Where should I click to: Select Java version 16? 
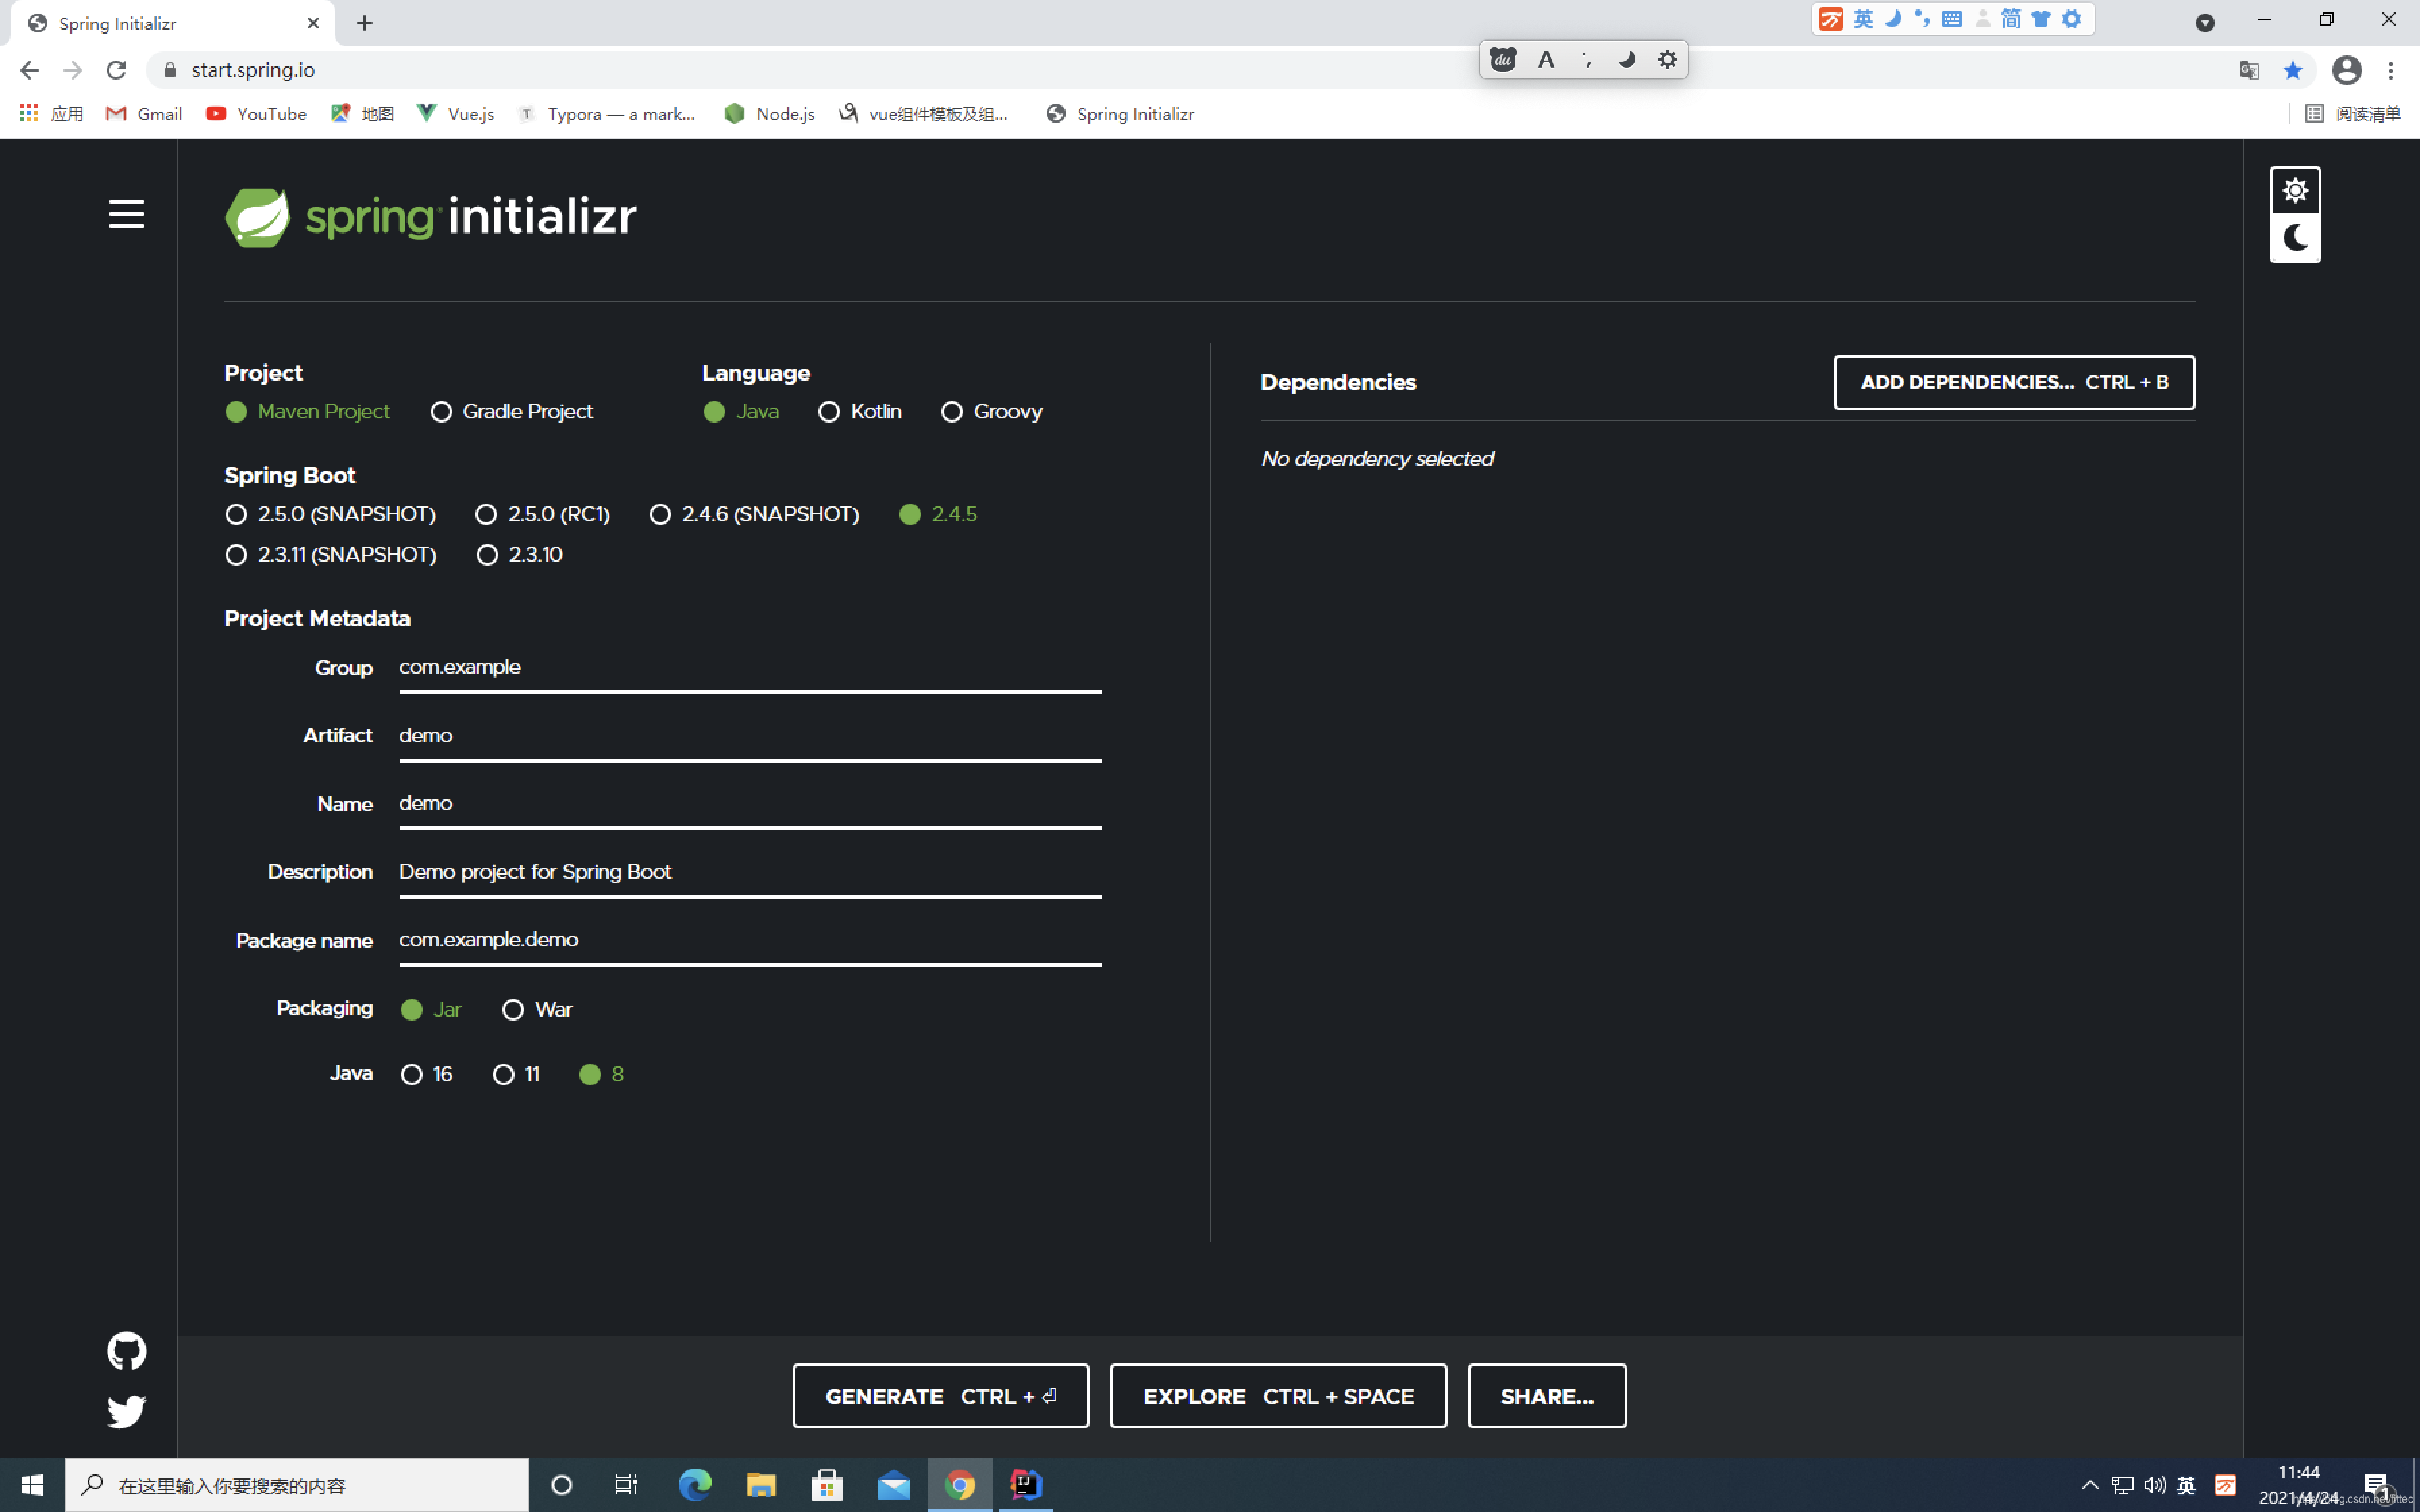(x=427, y=1074)
